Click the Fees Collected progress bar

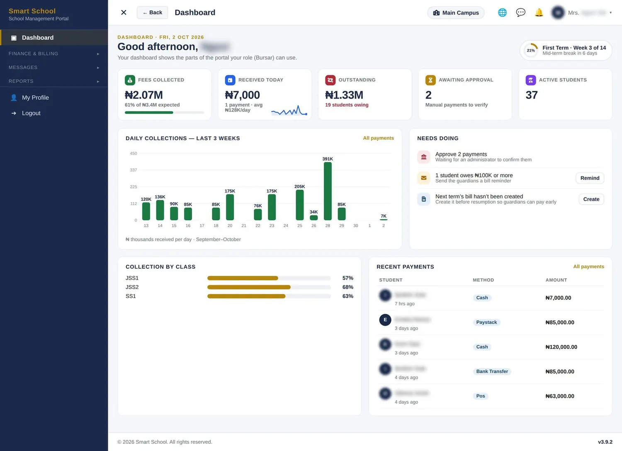coord(164,113)
